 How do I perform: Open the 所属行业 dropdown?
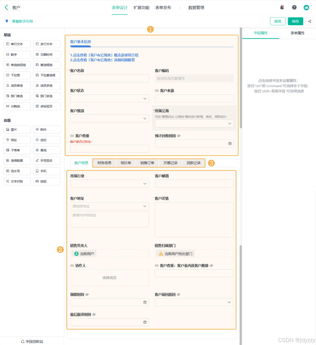(110, 184)
